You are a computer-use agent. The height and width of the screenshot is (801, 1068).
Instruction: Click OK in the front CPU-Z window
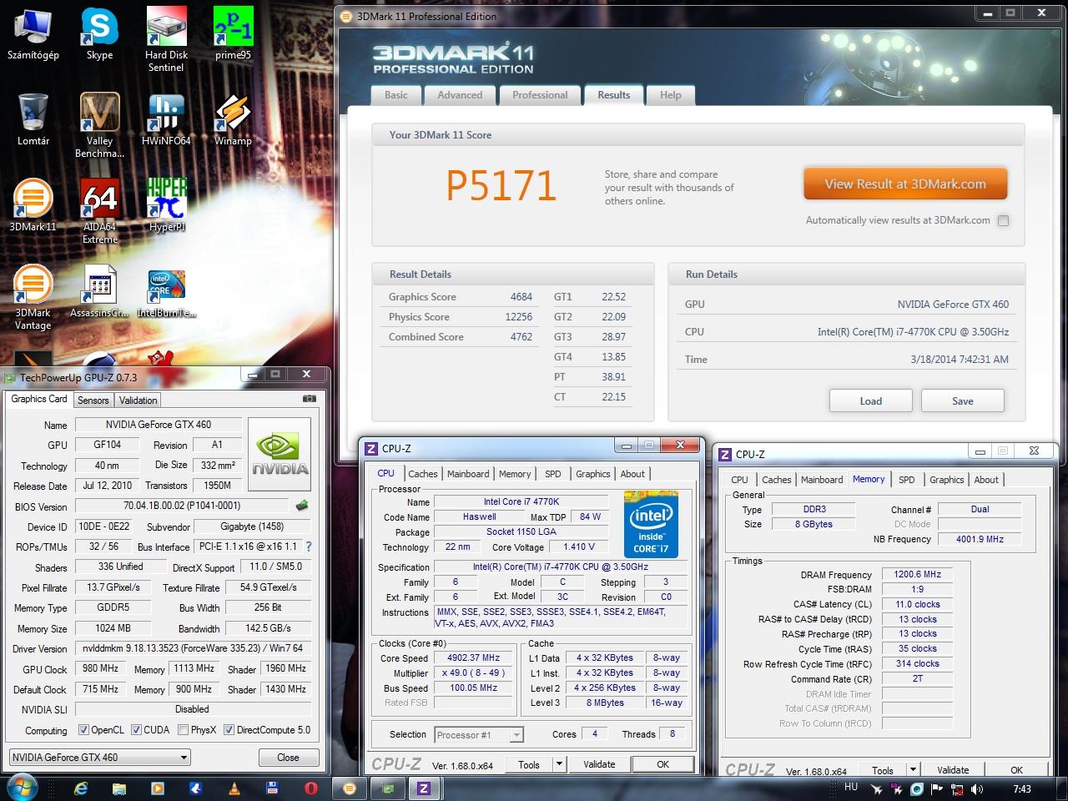pyautogui.click(x=662, y=763)
